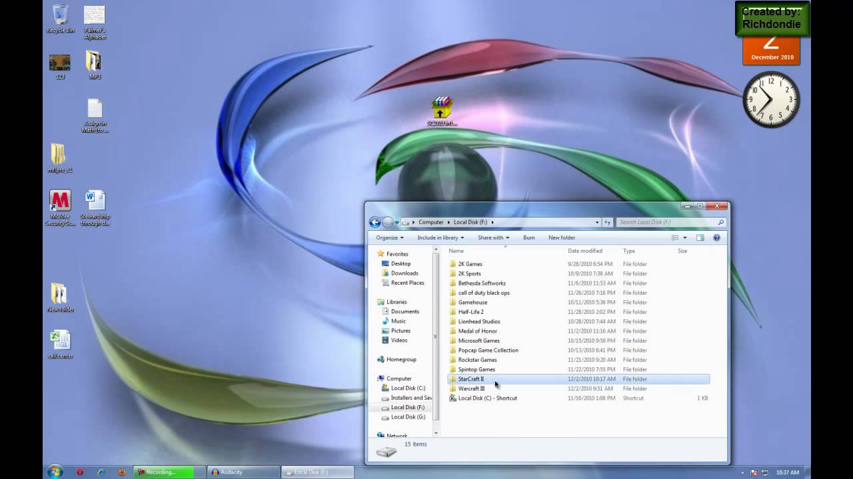Sort by Date modified column header
This screenshot has height=479, width=853.
point(585,251)
